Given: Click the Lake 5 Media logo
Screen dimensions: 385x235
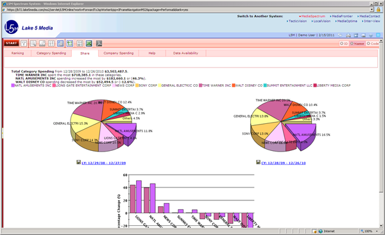Looking at the screenshot, I should point(12,27).
